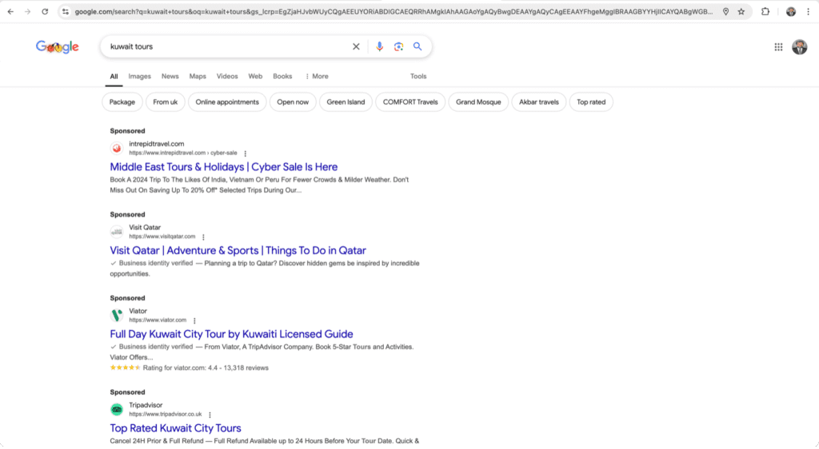Image resolution: width=819 pixels, height=449 pixels.
Task: Open Top Rated Kuwait City Tours link
Action: pyautogui.click(x=175, y=428)
